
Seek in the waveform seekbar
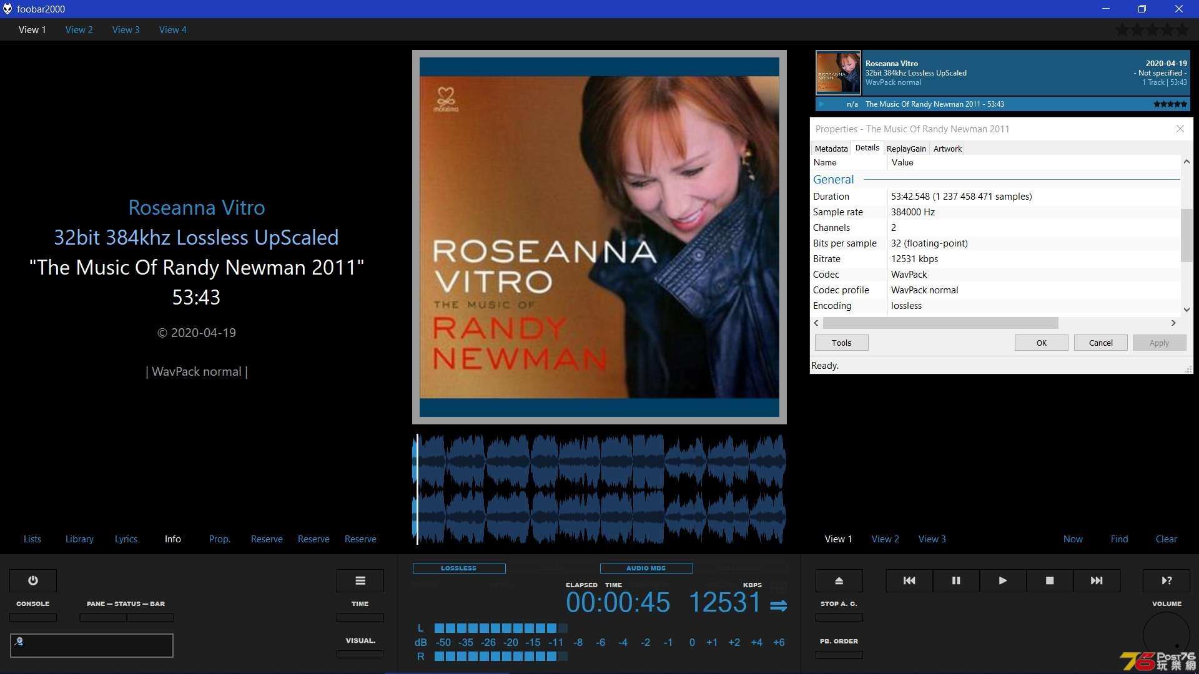click(599, 489)
